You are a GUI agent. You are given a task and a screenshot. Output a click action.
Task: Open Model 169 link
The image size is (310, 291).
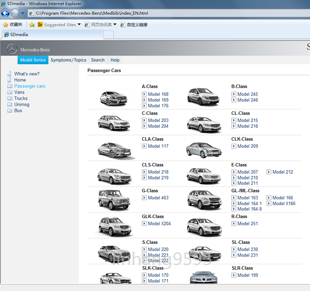tap(158, 100)
